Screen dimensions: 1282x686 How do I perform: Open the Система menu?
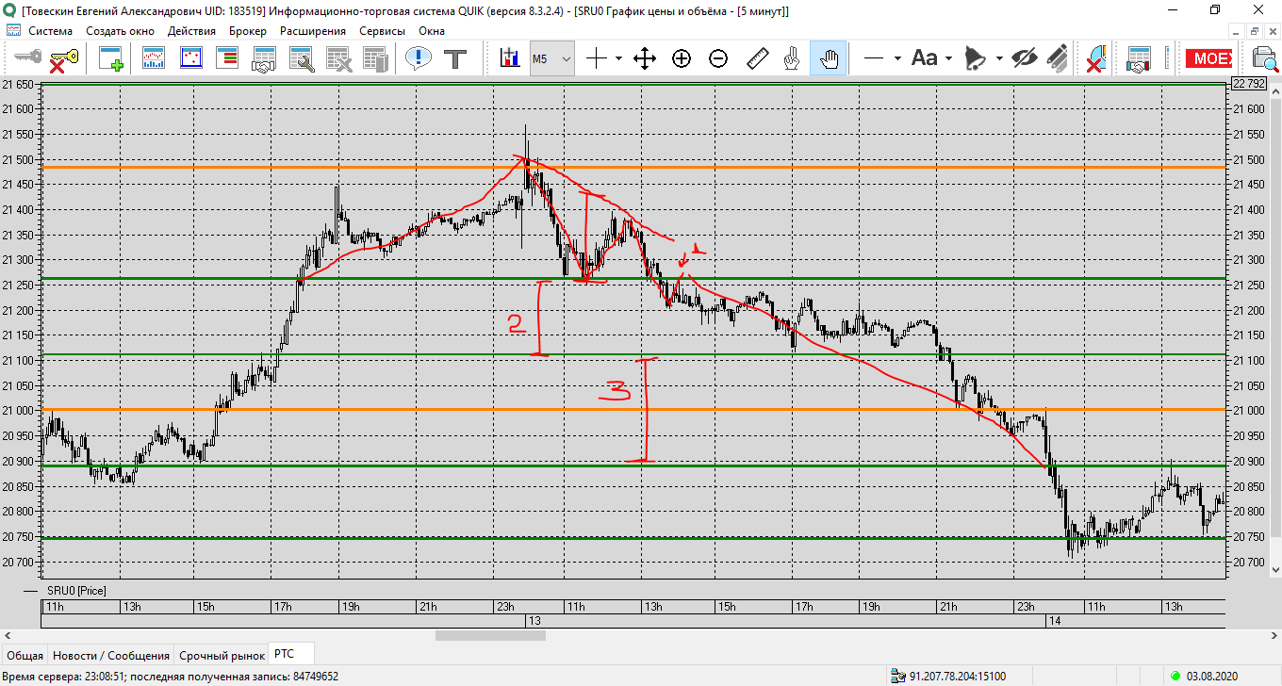[x=50, y=30]
